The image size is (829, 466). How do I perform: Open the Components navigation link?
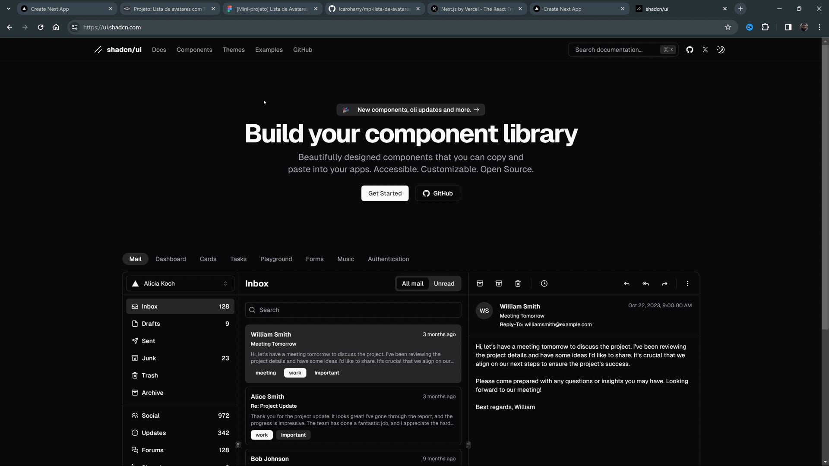tap(194, 50)
